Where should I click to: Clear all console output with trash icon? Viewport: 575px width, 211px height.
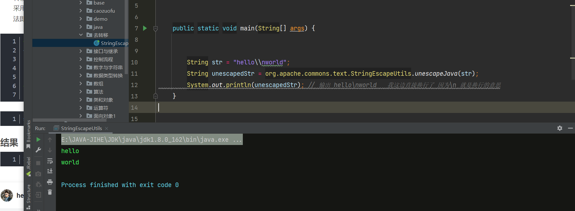[x=50, y=192]
